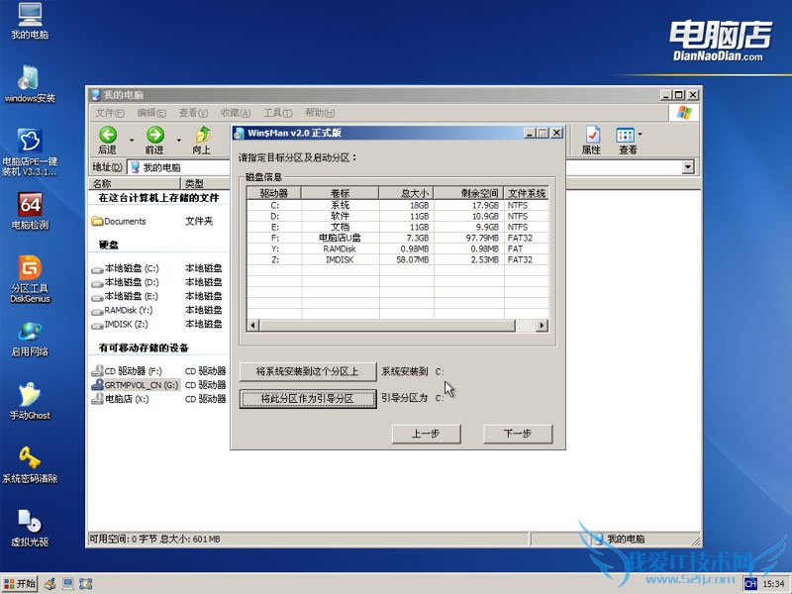Viewport: 792px width, 594px height.
Task: Click the 开始 Start button on taskbar
Action: tap(19, 583)
